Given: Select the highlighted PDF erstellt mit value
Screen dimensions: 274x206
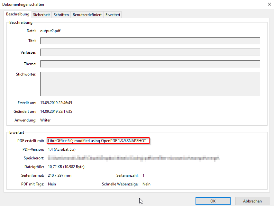Looking at the screenshot, I should point(98,140).
